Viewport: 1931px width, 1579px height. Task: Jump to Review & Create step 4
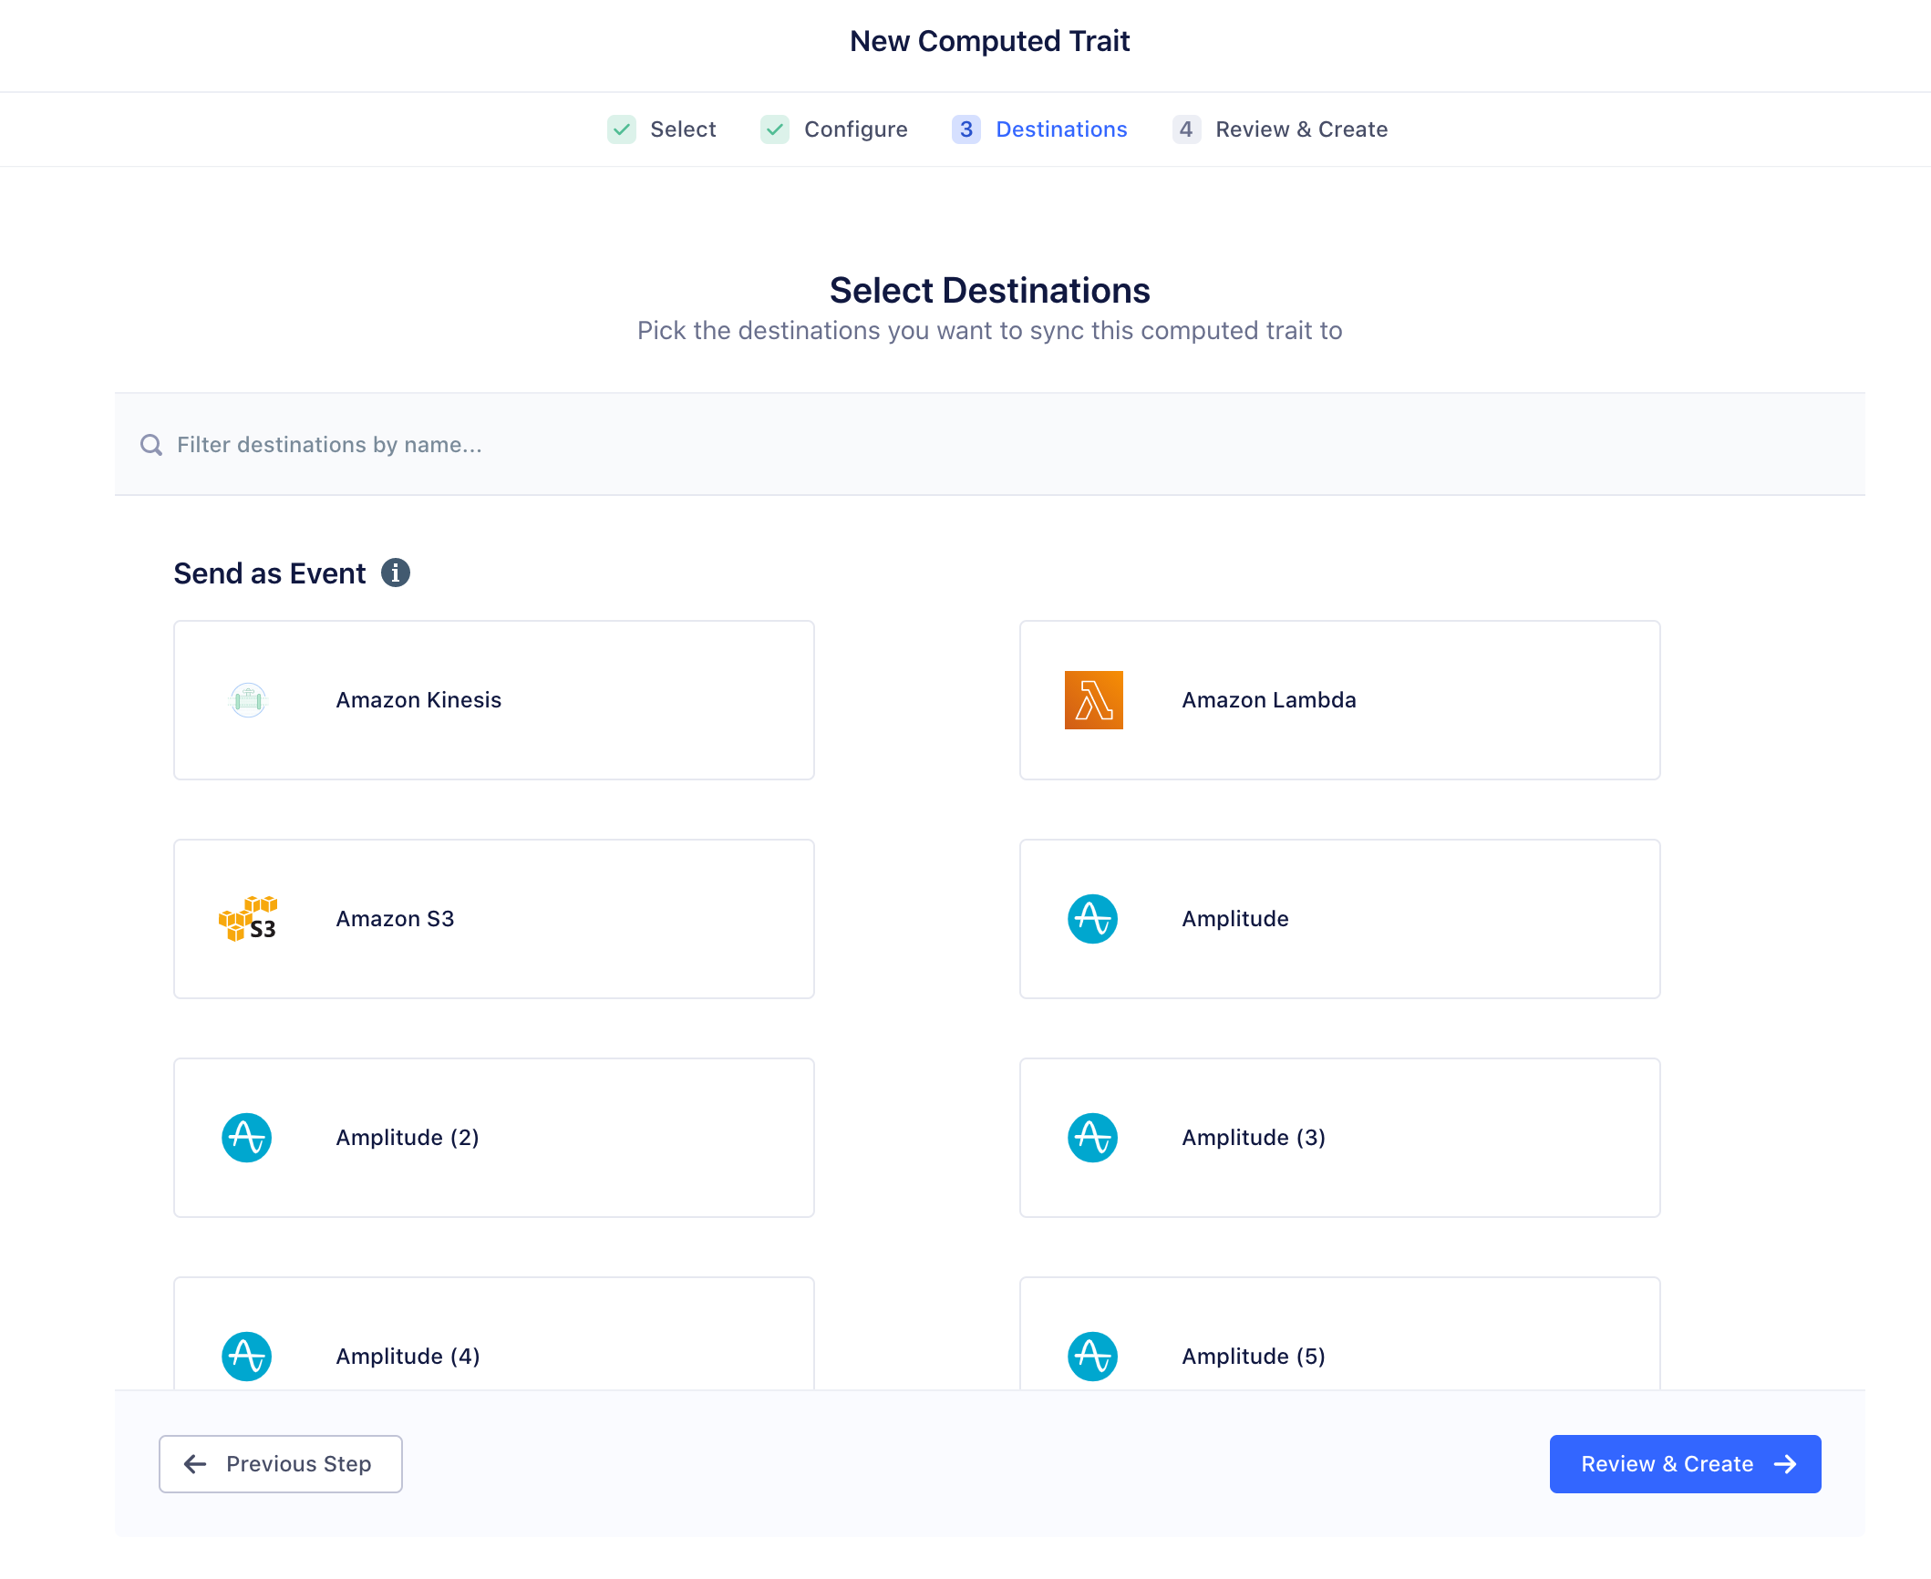tap(1281, 129)
